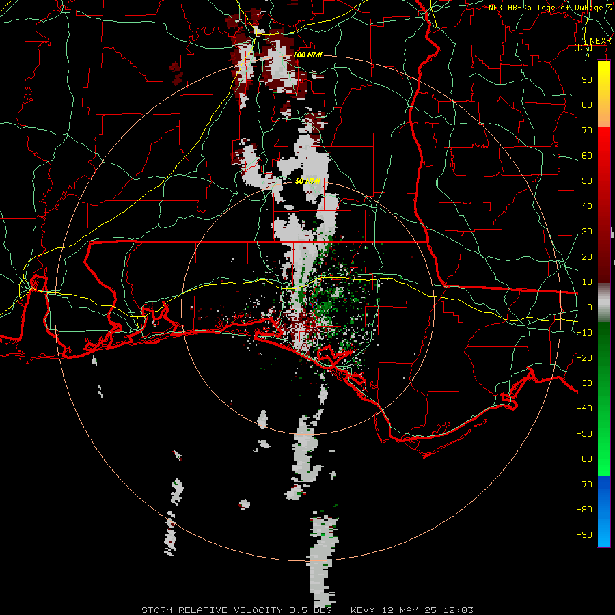Image resolution: width=615 pixels, height=615 pixels.
Task: Click the "50 NMI" range ring label
Action: pos(308,181)
